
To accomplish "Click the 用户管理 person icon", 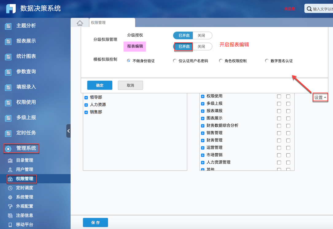I will [10, 170].
